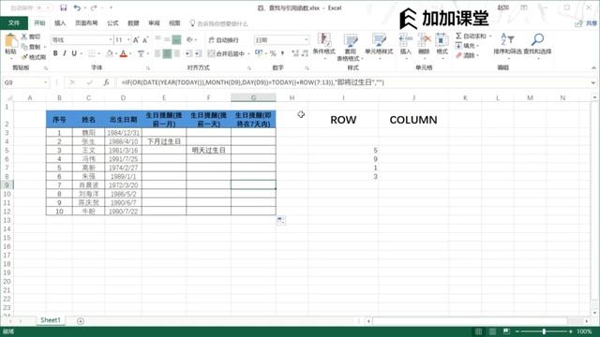This screenshot has width=600, height=337.
Task: Toggle the AutoSave switch
Action: click(43, 7)
